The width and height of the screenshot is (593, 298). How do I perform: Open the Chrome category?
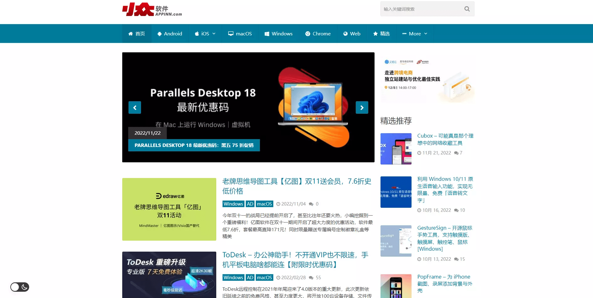pyautogui.click(x=318, y=34)
